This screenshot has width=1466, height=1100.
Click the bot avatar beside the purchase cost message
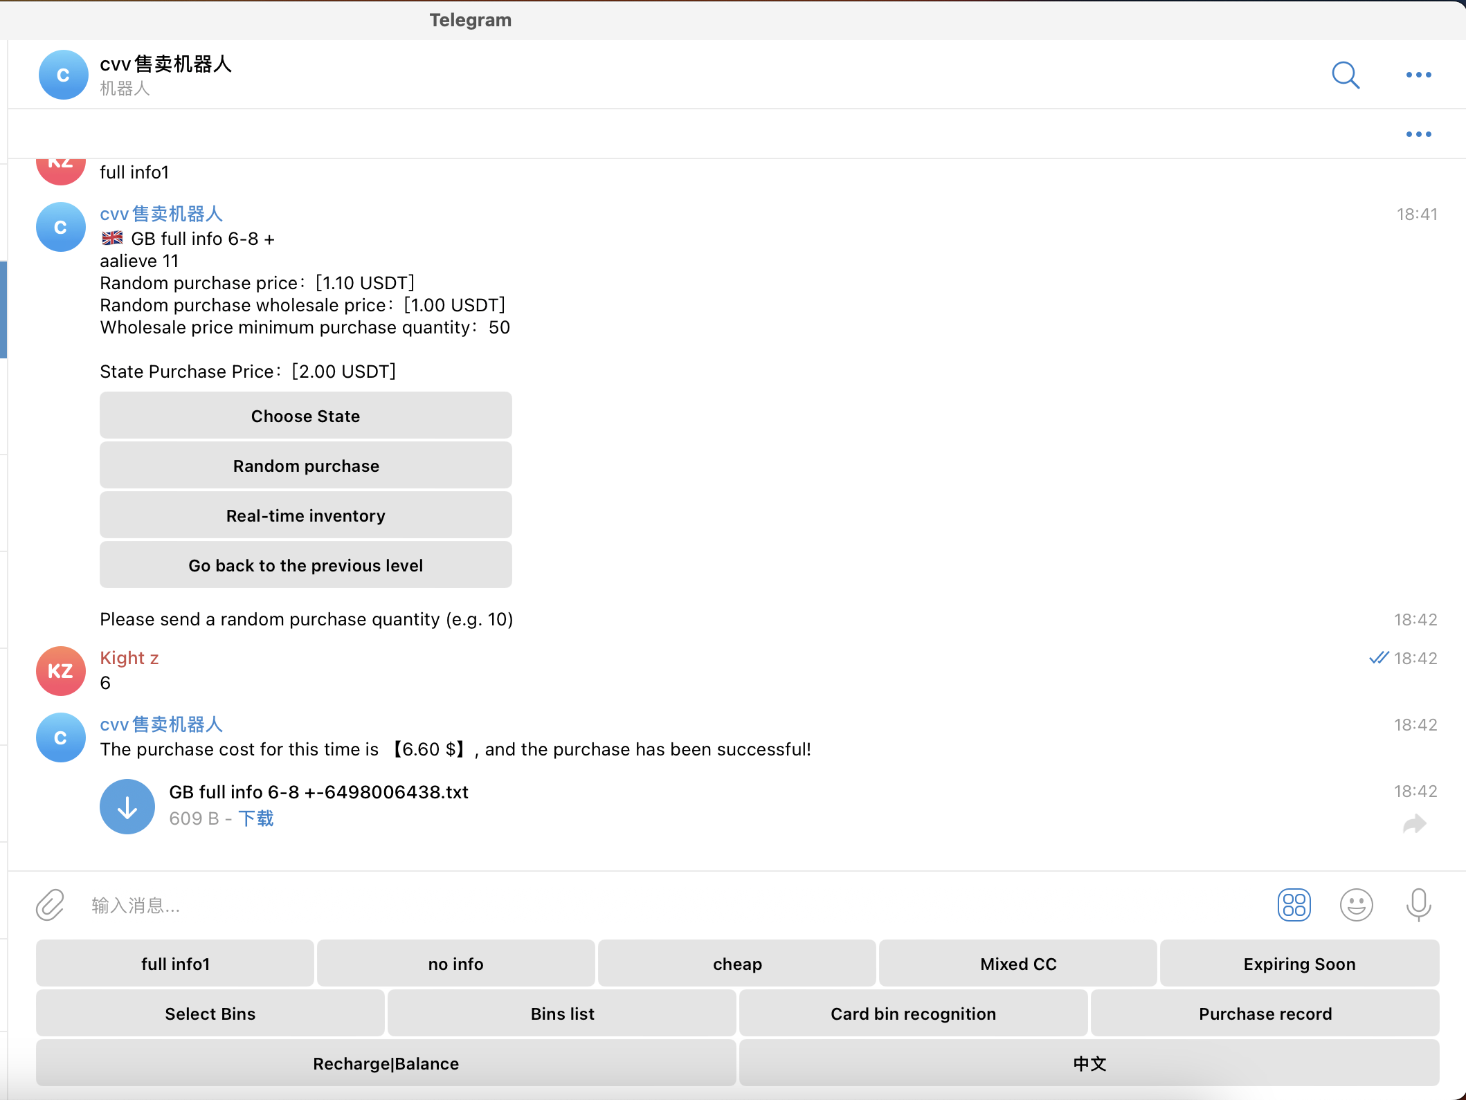(61, 737)
